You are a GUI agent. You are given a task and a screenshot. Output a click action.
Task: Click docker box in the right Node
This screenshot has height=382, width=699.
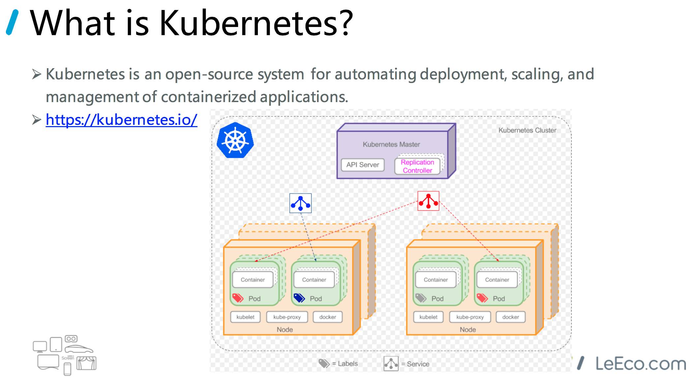coord(510,317)
